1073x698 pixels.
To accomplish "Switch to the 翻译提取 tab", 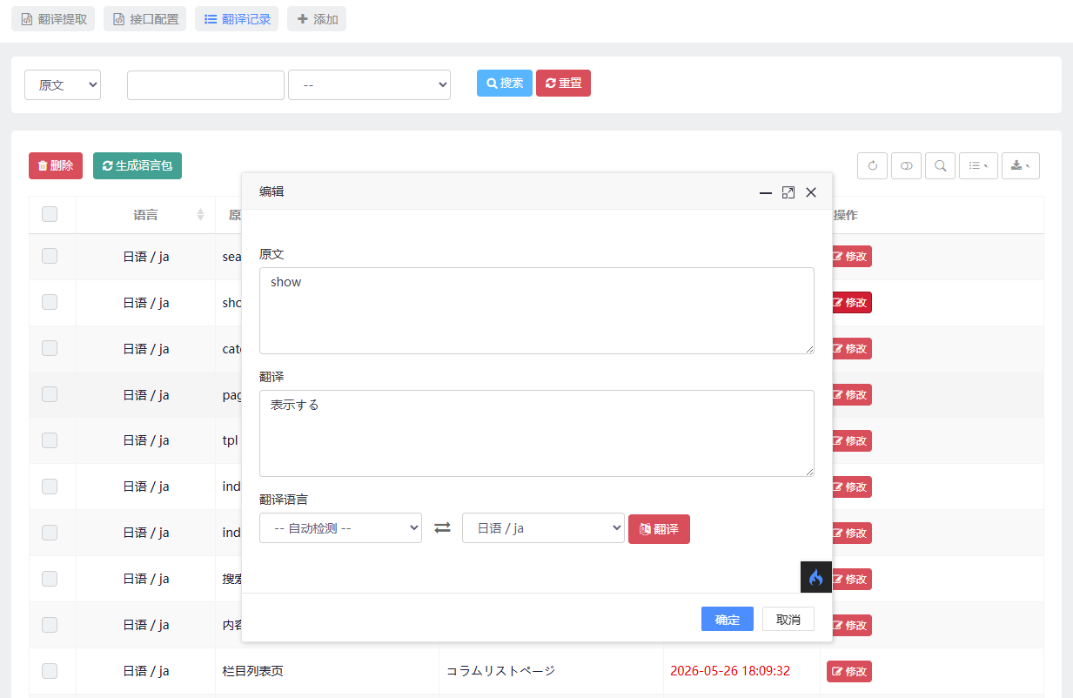I will [53, 19].
